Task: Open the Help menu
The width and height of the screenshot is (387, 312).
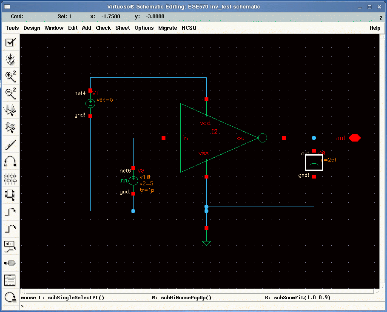Action: pyautogui.click(x=375, y=28)
